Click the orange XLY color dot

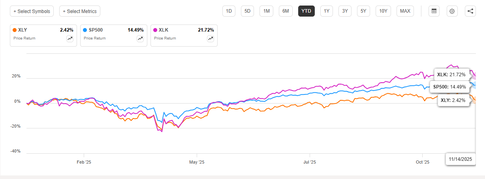(x=15, y=30)
